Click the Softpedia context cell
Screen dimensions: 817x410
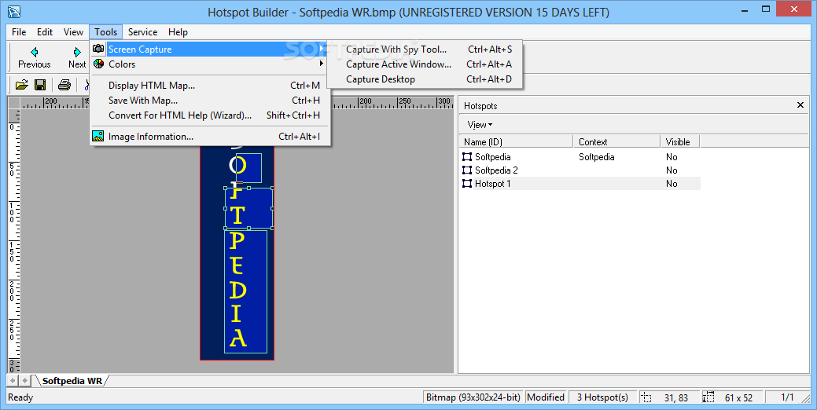tap(597, 156)
